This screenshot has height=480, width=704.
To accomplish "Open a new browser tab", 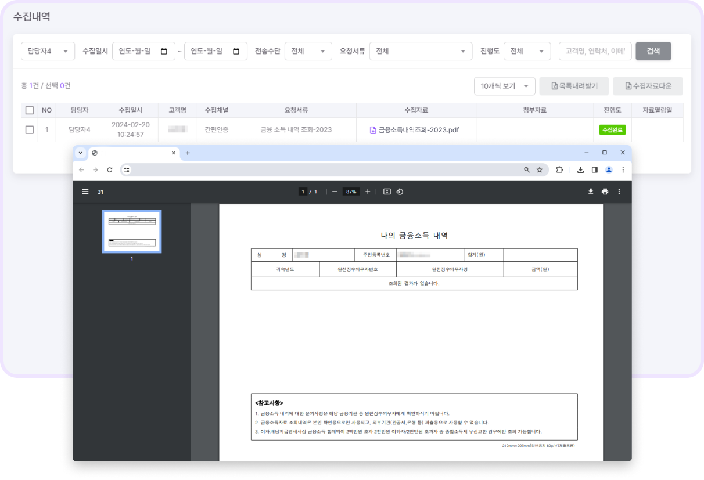I will [188, 153].
